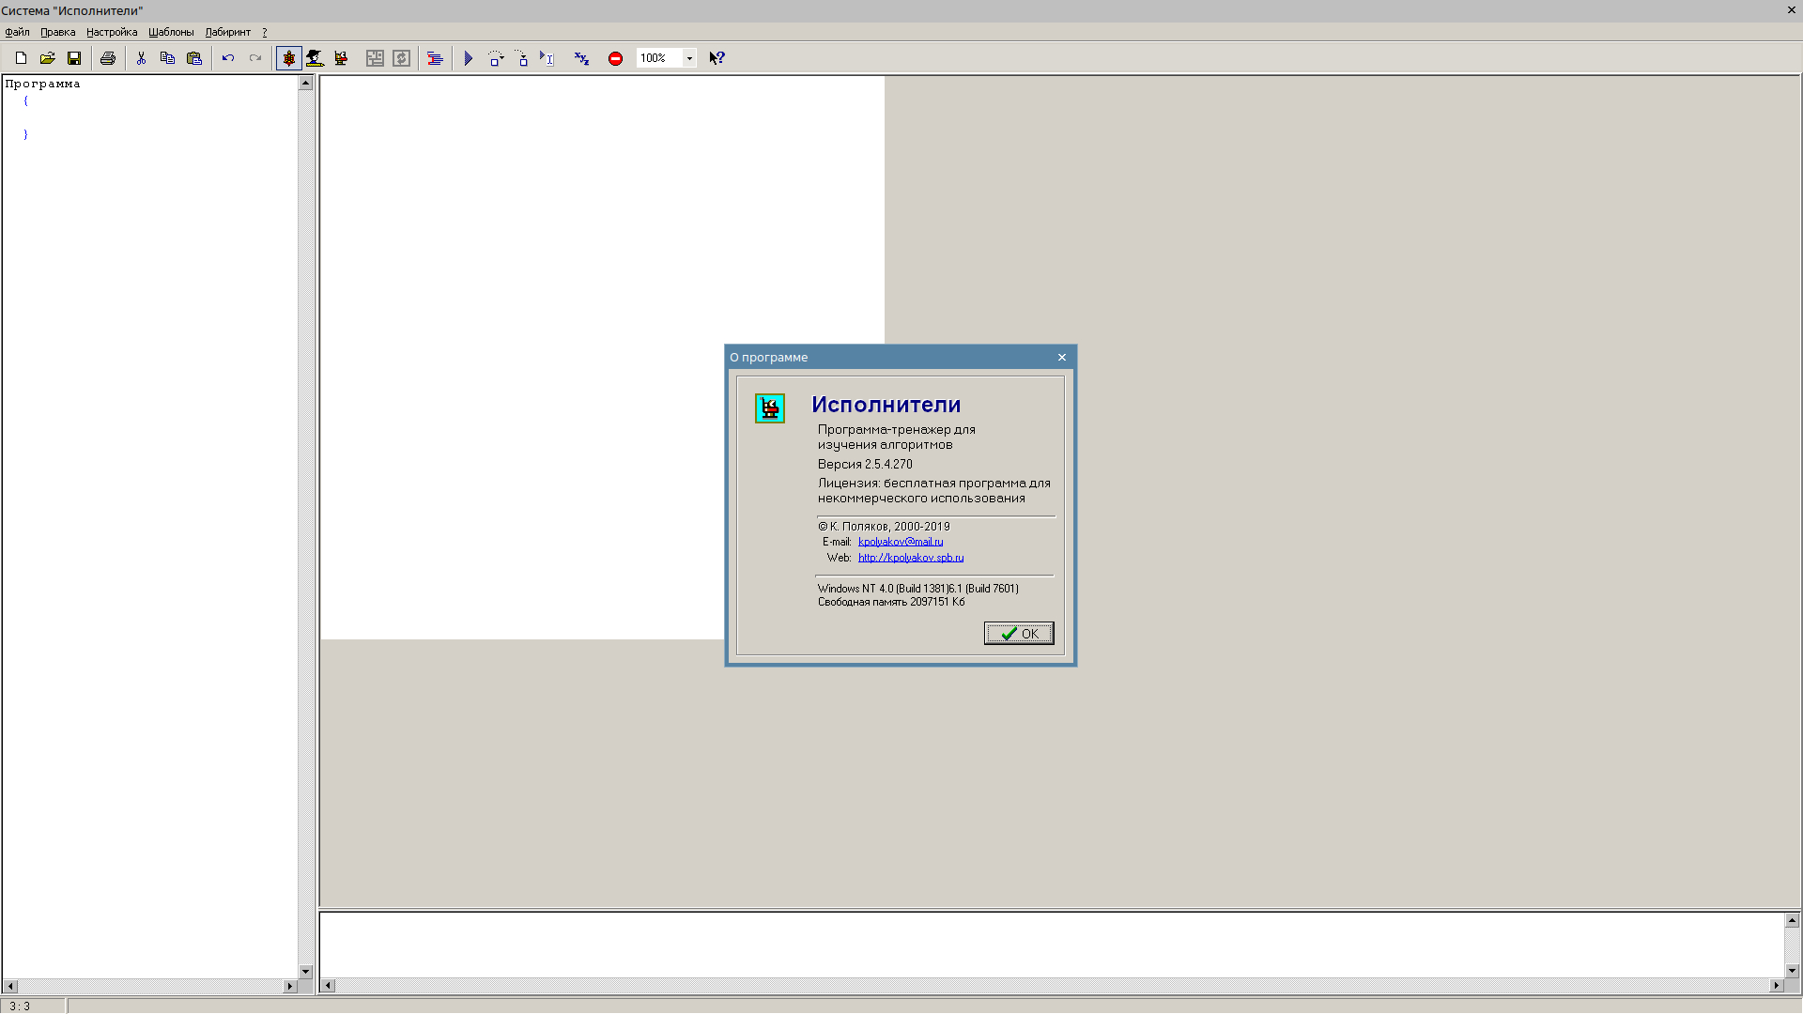Open a program file
The height and width of the screenshot is (1014, 1803).
[47, 58]
